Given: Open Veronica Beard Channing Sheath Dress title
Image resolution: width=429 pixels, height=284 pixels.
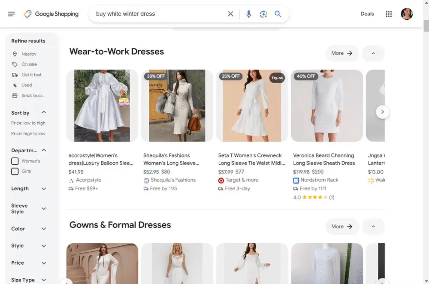Looking at the screenshot, I should [324, 159].
